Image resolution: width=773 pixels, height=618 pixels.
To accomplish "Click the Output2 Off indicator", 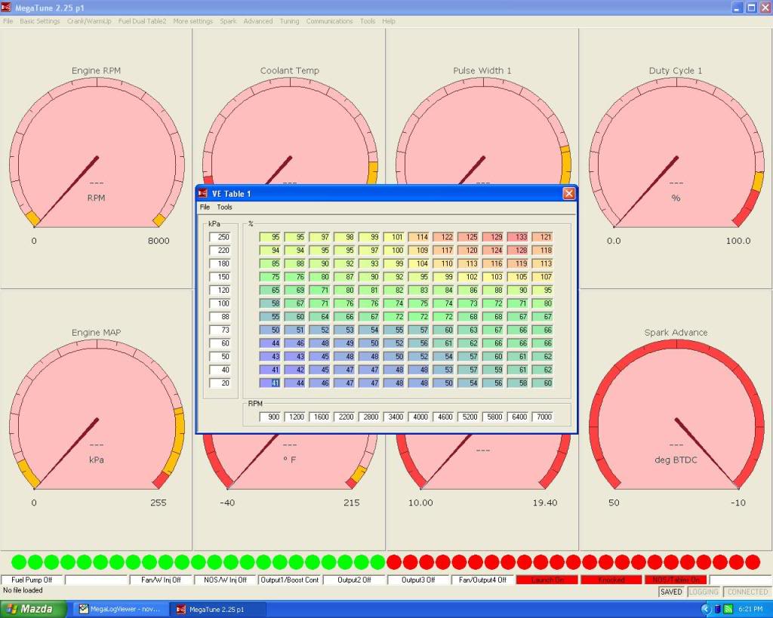I will [354, 580].
